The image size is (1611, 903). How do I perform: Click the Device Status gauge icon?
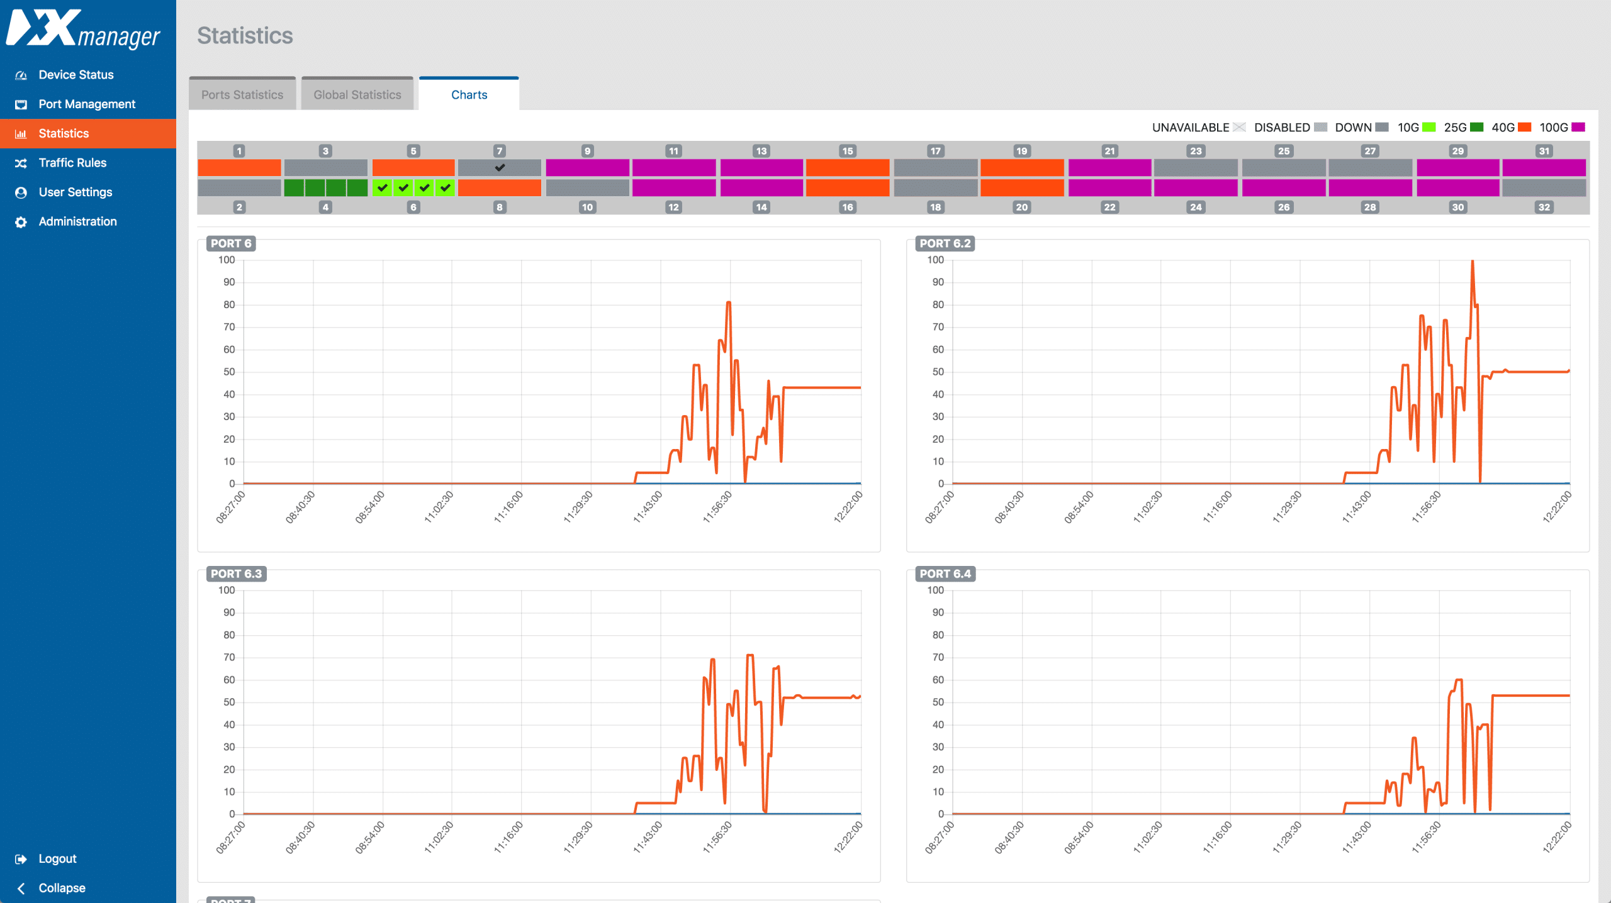click(21, 75)
